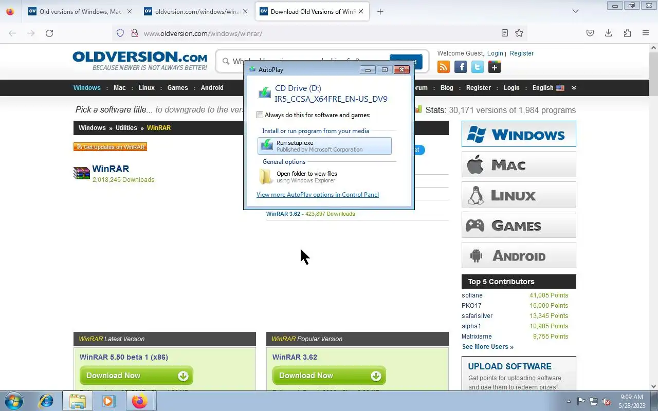The width and height of the screenshot is (658, 411).
Task: Click the WinRAR books icon
Action: pyautogui.click(x=82, y=174)
